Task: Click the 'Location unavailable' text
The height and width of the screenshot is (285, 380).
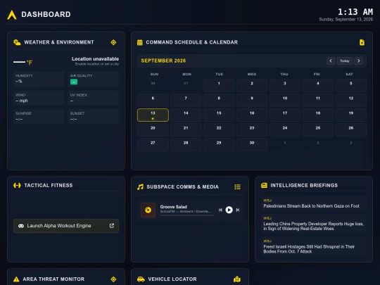Action: [95, 59]
